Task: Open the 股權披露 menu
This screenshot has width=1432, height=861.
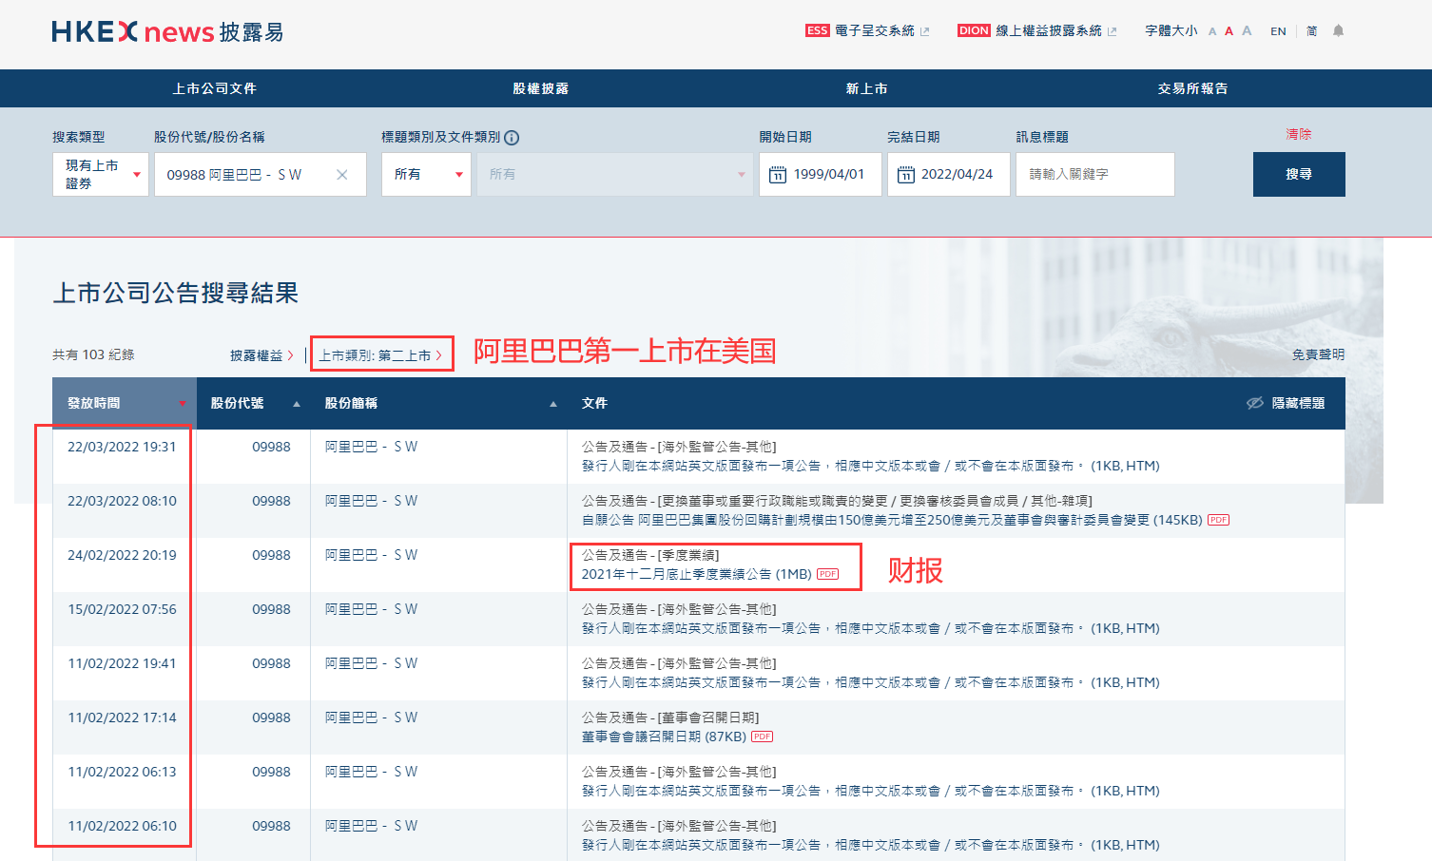Action: [540, 88]
